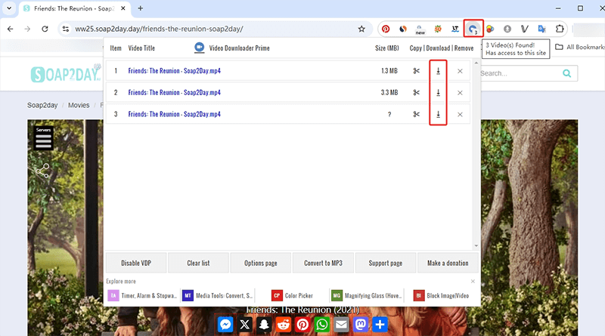Go back to previous page
The image size is (605, 336).
(x=11, y=29)
